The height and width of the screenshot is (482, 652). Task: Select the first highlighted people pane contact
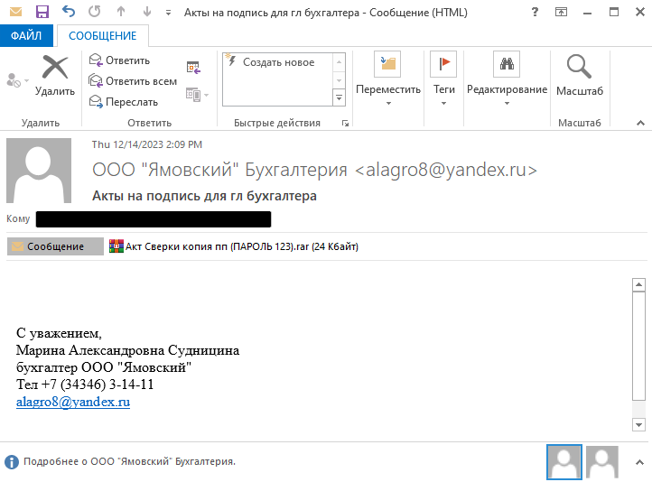point(564,462)
